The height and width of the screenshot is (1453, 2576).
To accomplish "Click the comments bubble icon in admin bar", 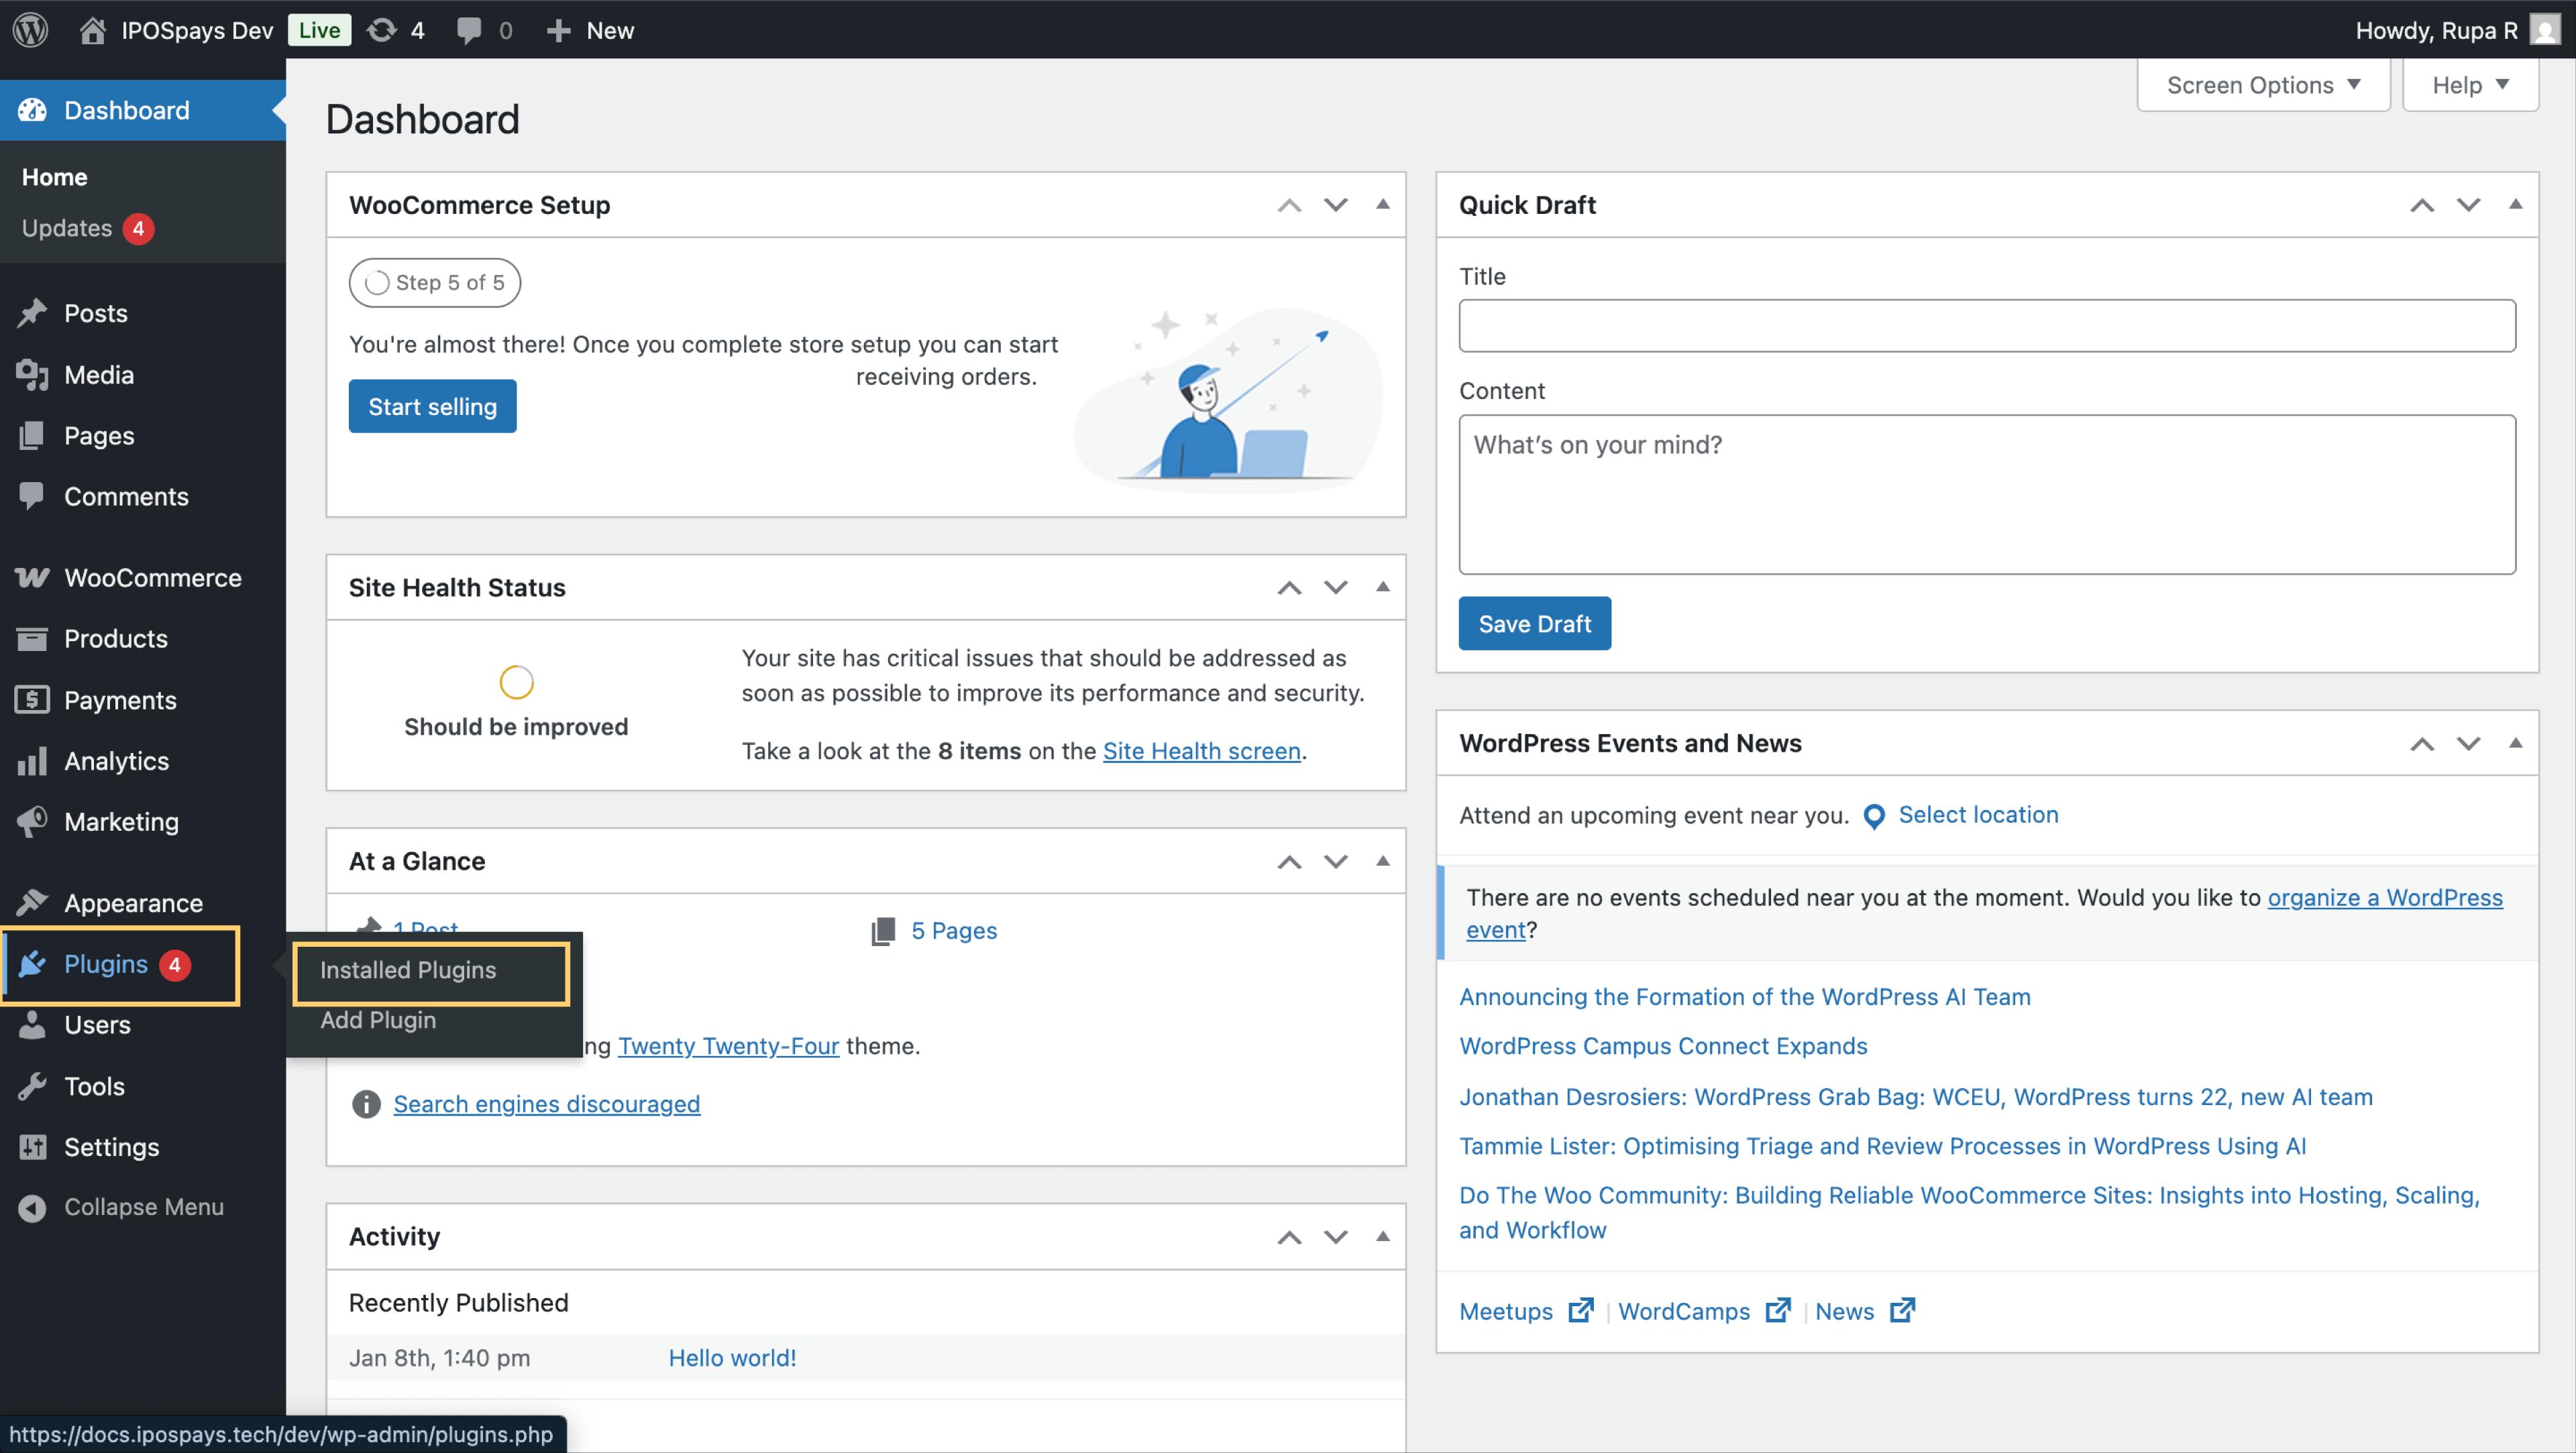I will tap(468, 30).
